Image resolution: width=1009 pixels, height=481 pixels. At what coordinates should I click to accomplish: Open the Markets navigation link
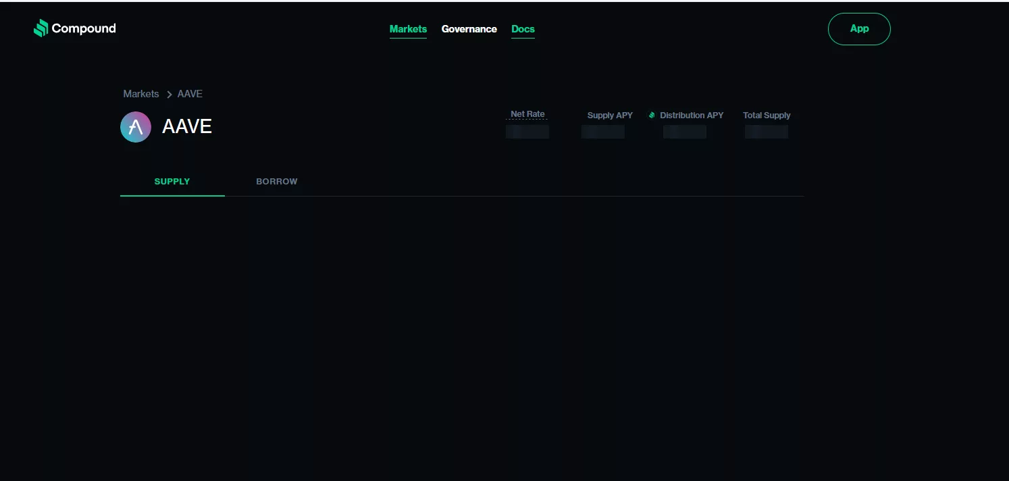[x=408, y=29]
